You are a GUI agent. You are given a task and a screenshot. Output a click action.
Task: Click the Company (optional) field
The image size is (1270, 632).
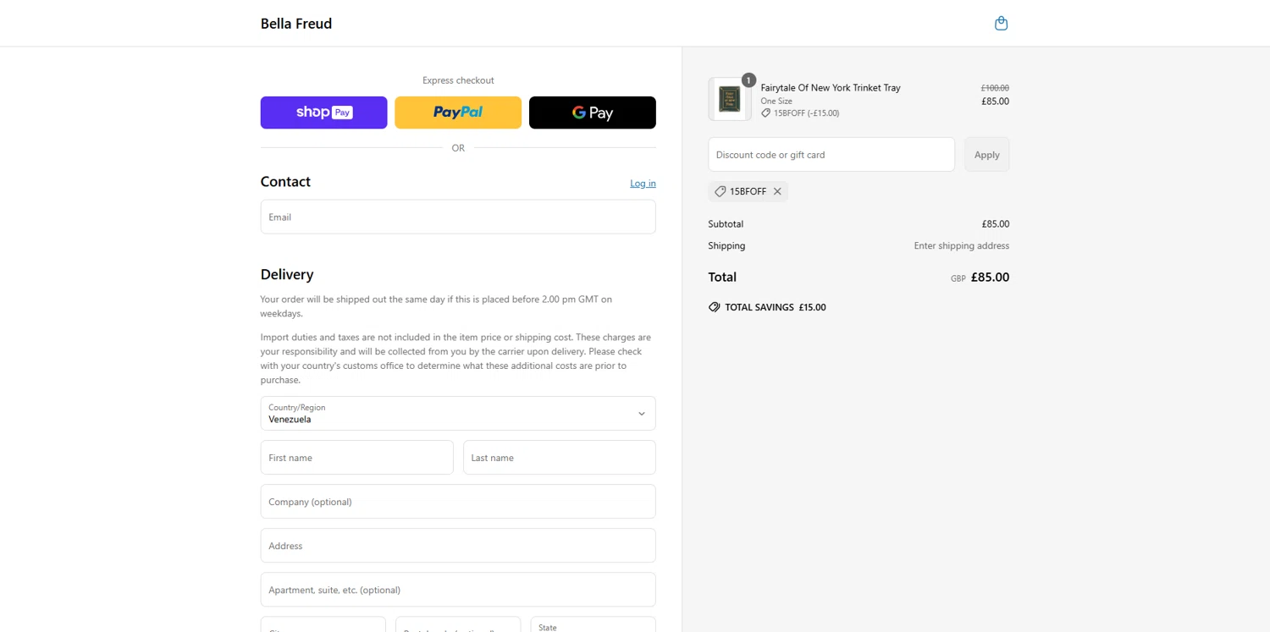pyautogui.click(x=458, y=502)
